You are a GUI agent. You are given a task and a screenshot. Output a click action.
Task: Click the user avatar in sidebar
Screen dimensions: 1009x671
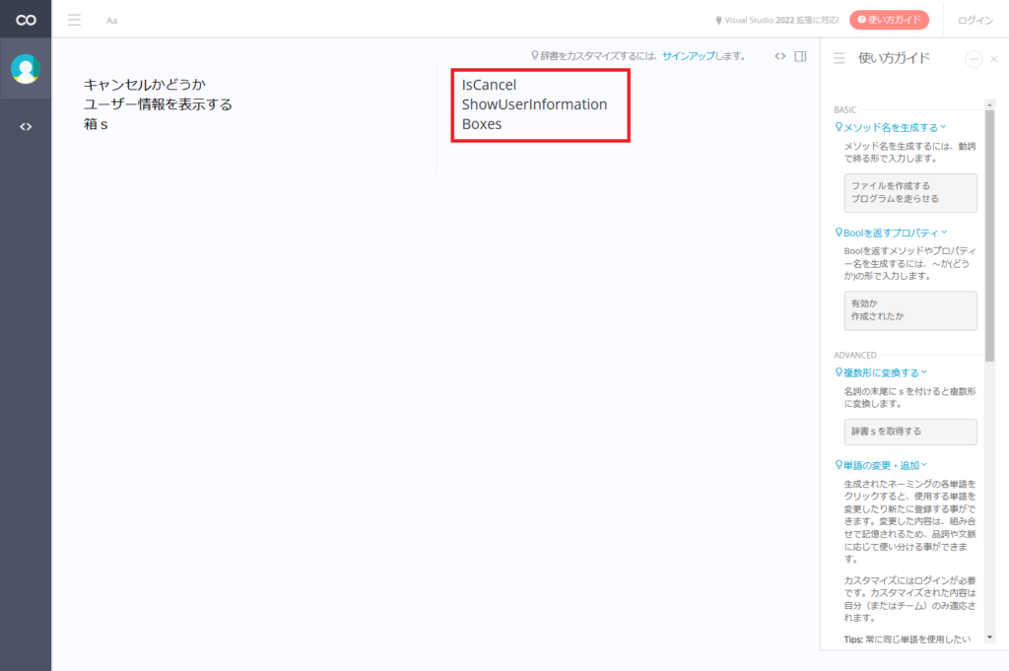(x=26, y=68)
